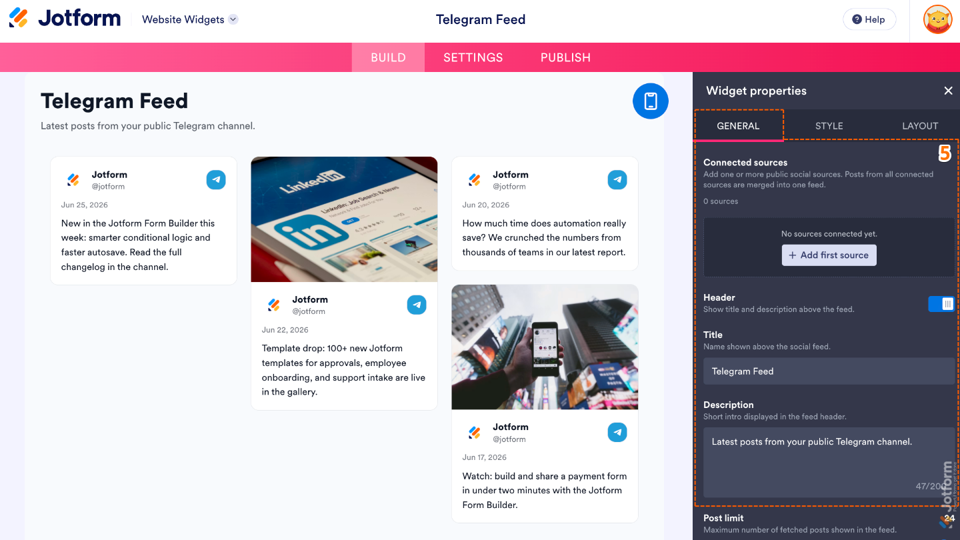Click Telegram icon on Jun 17 post
Image resolution: width=960 pixels, height=540 pixels.
click(617, 433)
